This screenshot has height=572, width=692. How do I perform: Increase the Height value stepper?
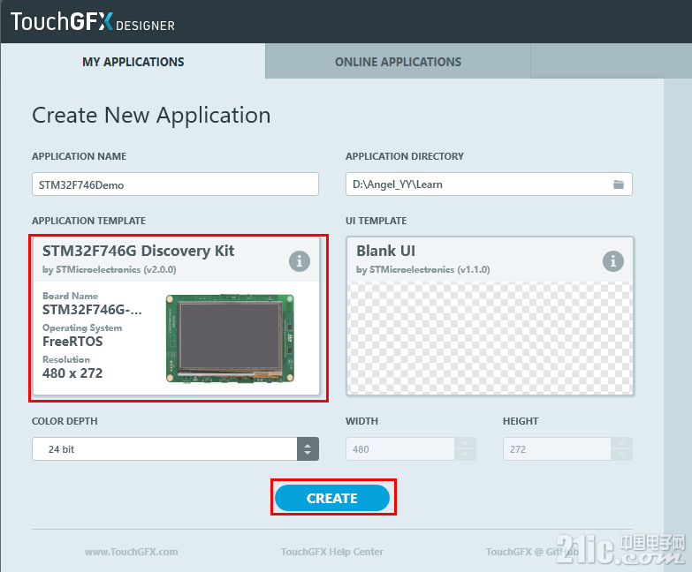622,443
